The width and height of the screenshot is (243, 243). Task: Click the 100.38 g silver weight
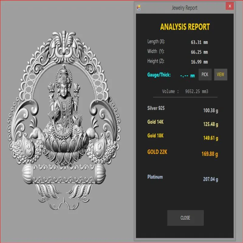click(x=210, y=111)
